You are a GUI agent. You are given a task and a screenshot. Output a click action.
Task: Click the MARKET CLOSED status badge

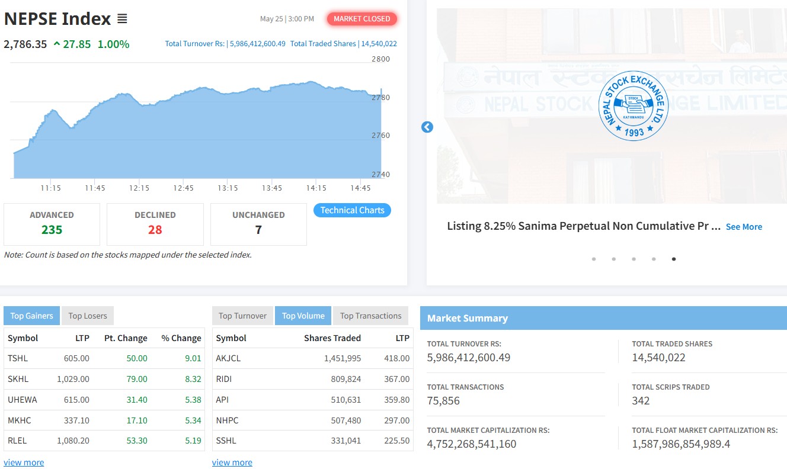[362, 19]
